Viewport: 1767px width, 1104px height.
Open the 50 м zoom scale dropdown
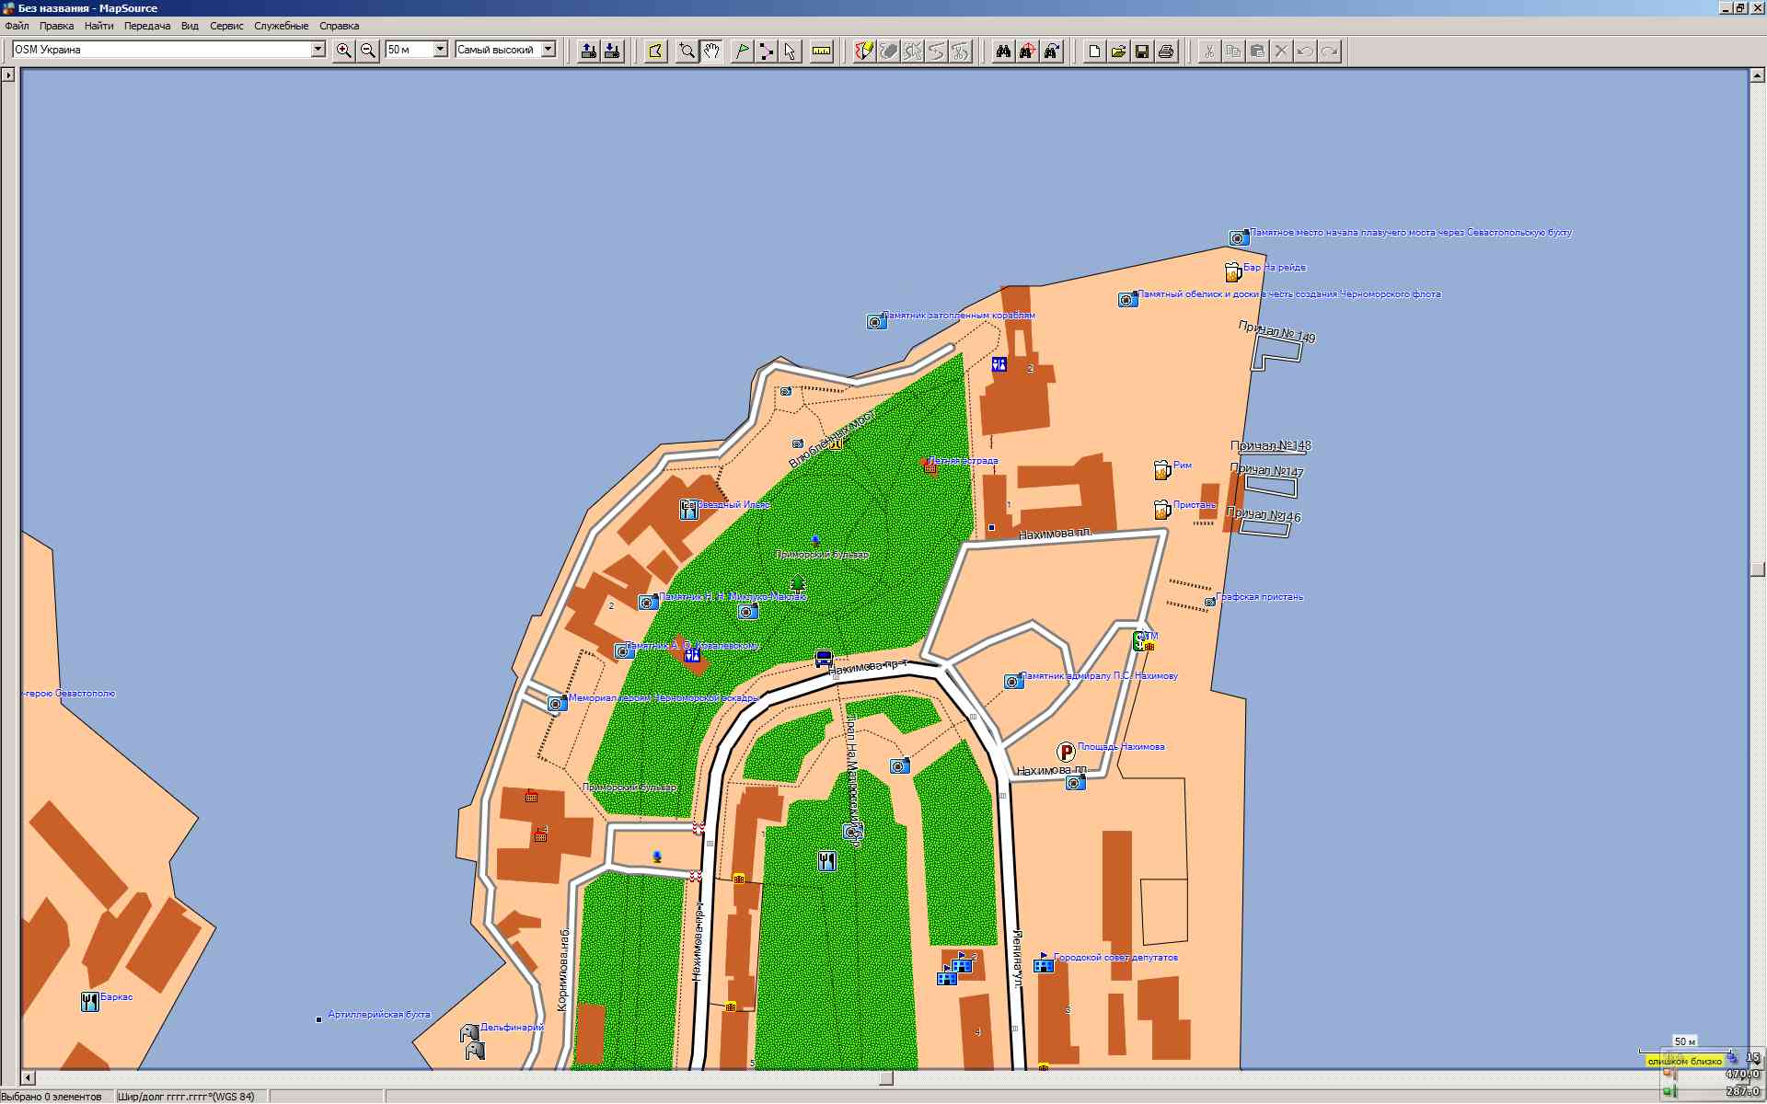coord(440,50)
